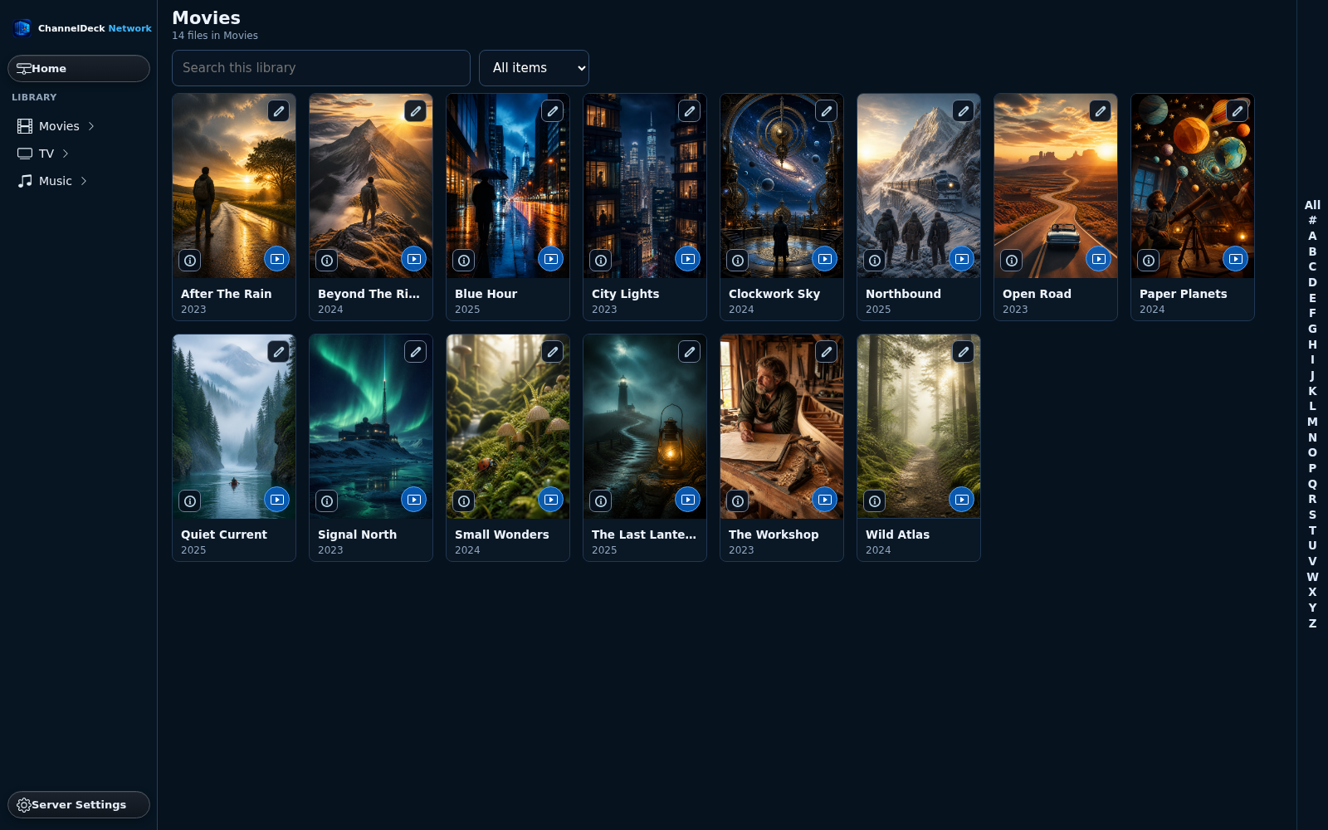1328x830 pixels.
Task: Show info for Wild Atlas
Action: (875, 501)
